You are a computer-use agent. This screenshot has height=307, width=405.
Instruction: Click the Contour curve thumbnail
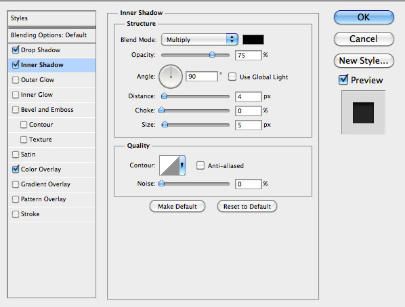click(169, 165)
